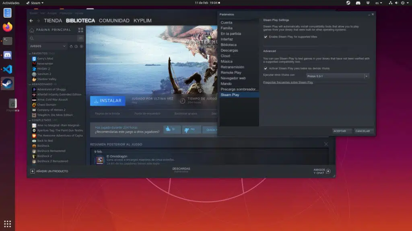Click the clock icon for recent games sorting
The image size is (412, 231).
pyautogui.click(x=76, y=47)
